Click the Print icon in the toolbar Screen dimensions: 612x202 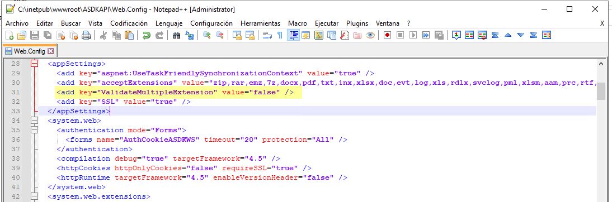click(86, 35)
